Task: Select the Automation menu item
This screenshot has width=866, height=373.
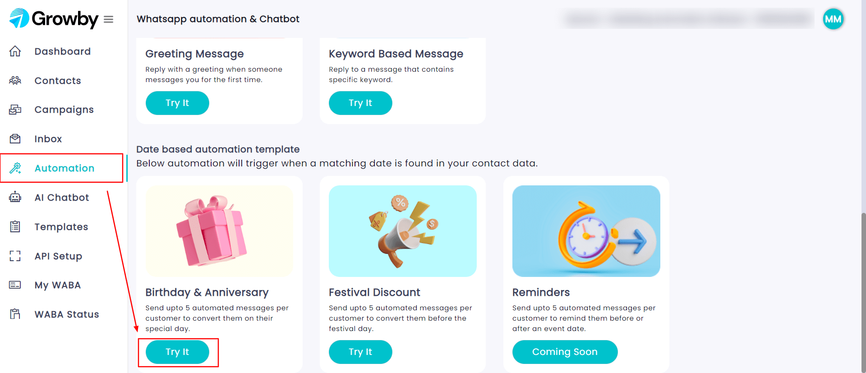Action: click(x=62, y=168)
